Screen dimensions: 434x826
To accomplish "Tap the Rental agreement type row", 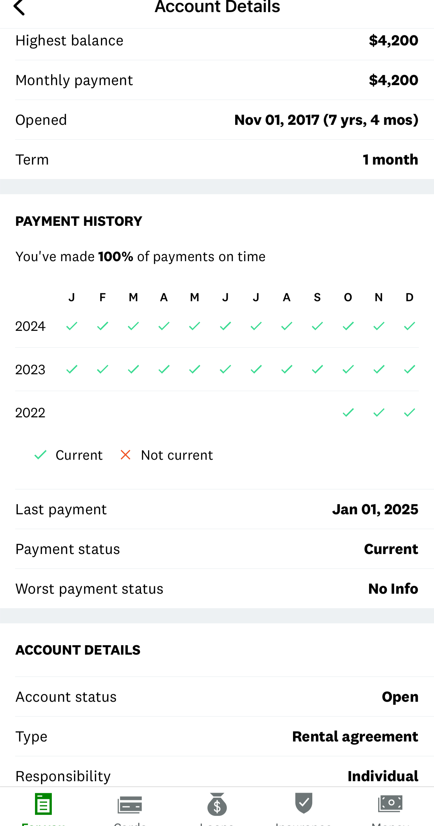I will tap(217, 736).
